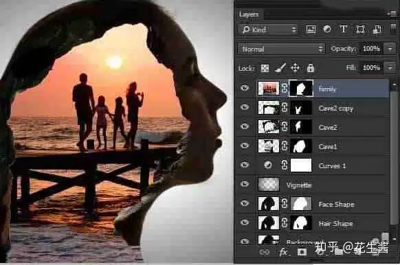Image resolution: width=400 pixels, height=265 pixels.
Task: Click mask link icon on Cave2 layer
Action: [x=284, y=126]
